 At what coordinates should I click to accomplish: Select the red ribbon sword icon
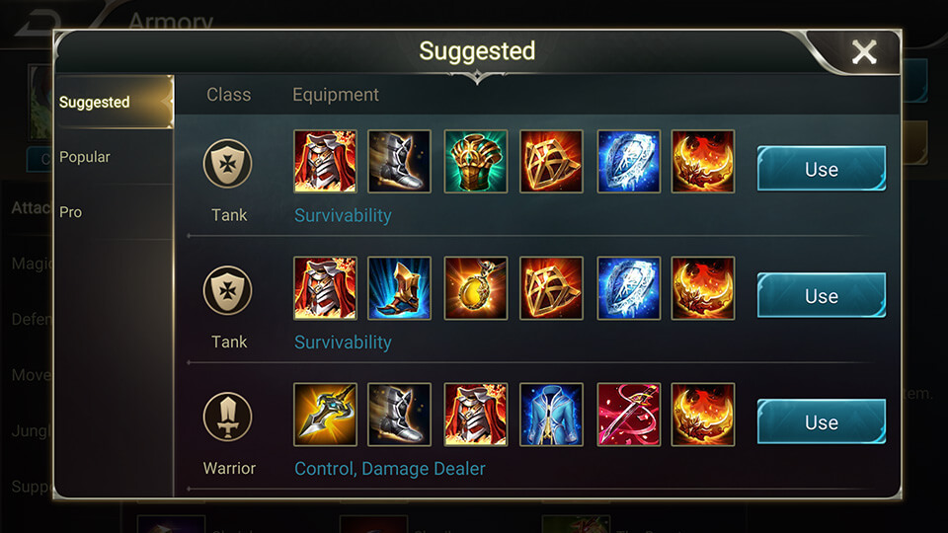coord(628,415)
